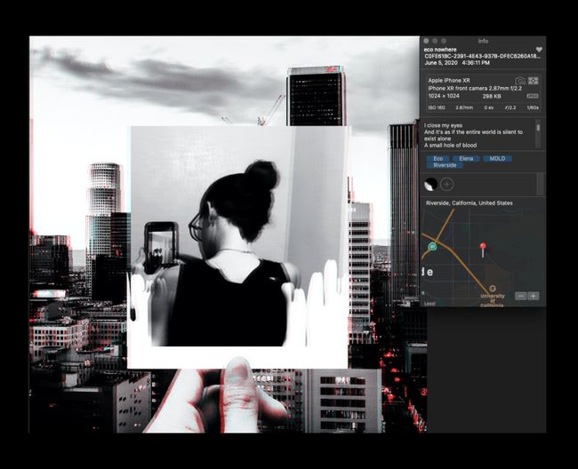Zoom in the map with plus button
Viewport: 578px width, 469px height.
coord(533,296)
